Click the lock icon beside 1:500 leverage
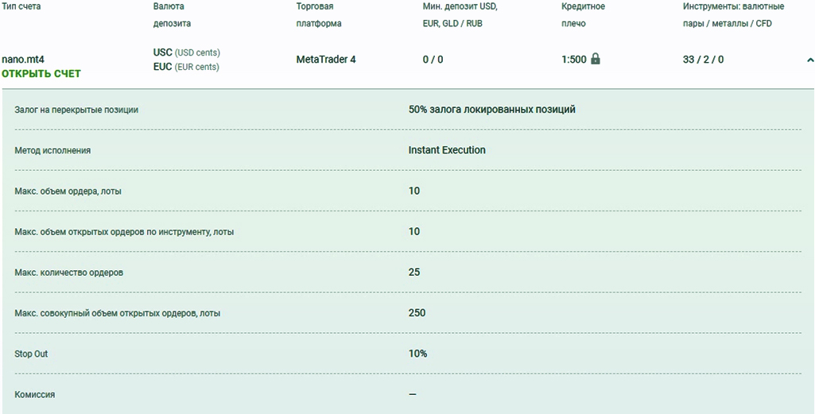Viewport: 815px width, 414px height. [596, 59]
